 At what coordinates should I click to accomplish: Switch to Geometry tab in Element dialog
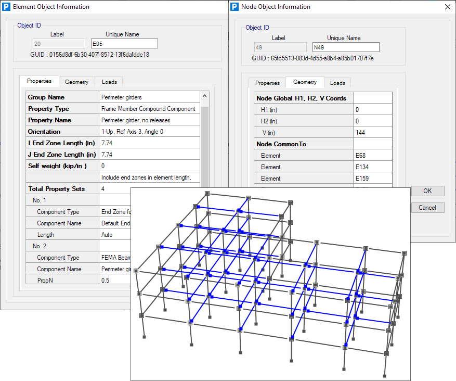(76, 82)
